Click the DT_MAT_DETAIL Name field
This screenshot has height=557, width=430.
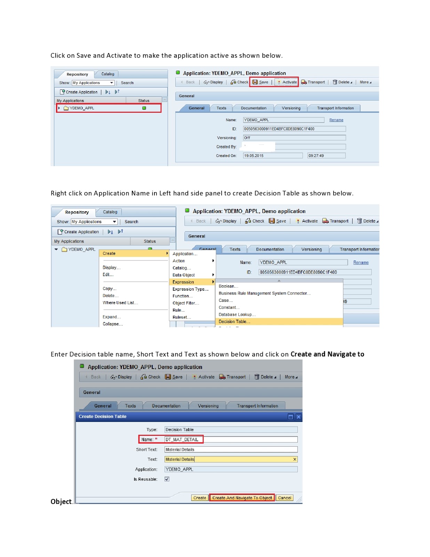(x=231, y=439)
